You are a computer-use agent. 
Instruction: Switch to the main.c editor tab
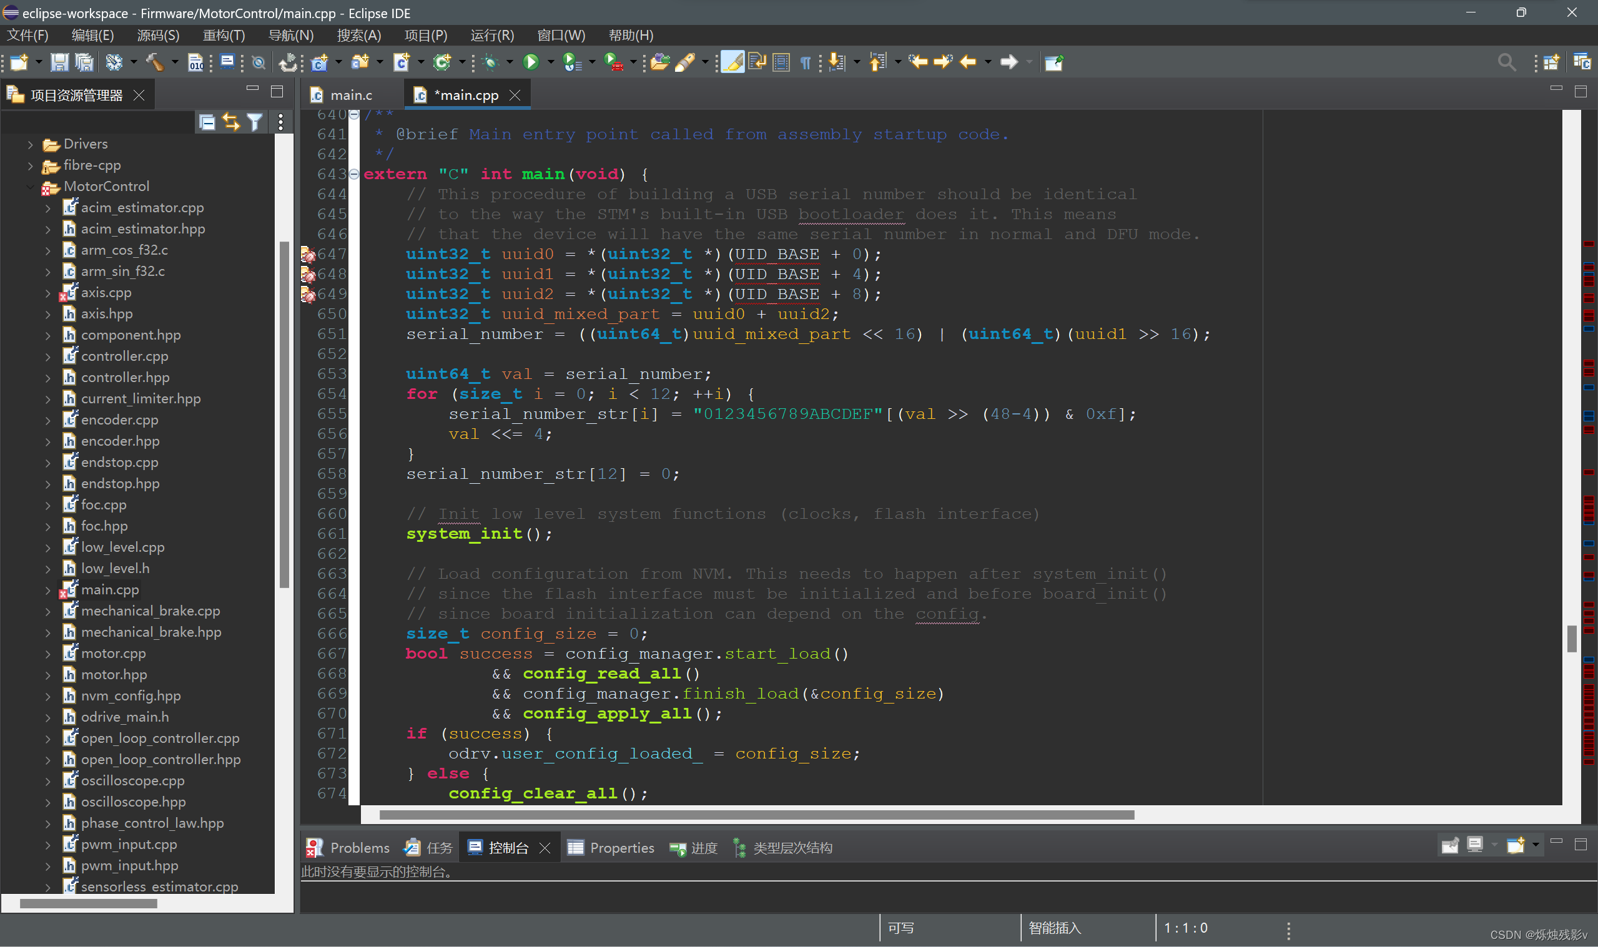click(350, 95)
